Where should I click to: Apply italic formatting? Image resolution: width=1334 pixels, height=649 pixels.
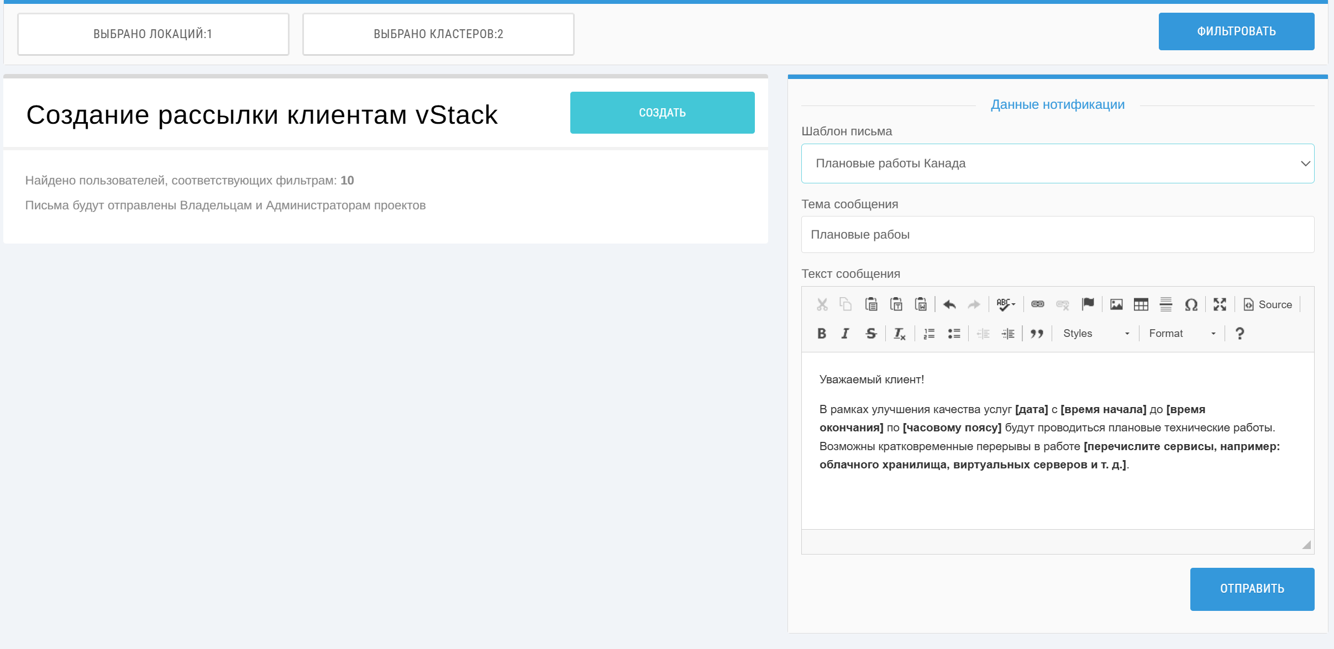point(845,334)
